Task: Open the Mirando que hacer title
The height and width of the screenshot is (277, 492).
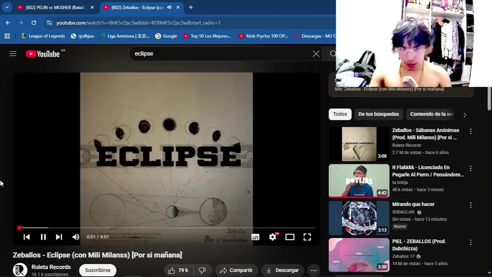Action: [413, 204]
